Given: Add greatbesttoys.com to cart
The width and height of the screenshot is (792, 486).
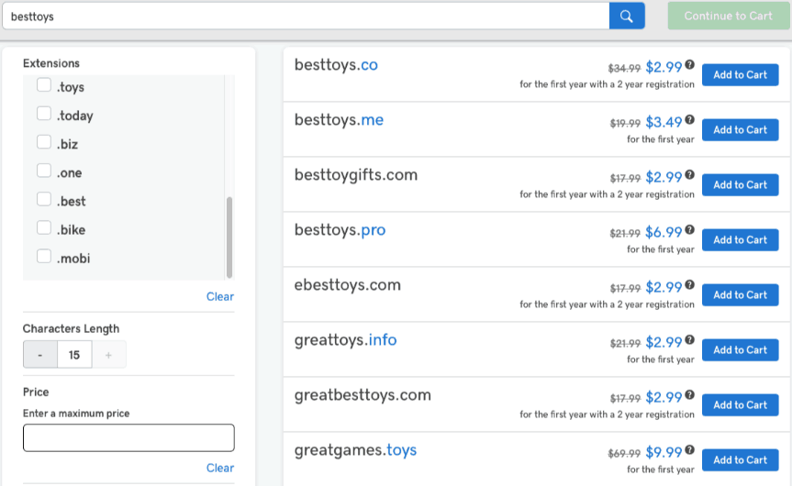Looking at the screenshot, I should tap(740, 405).
